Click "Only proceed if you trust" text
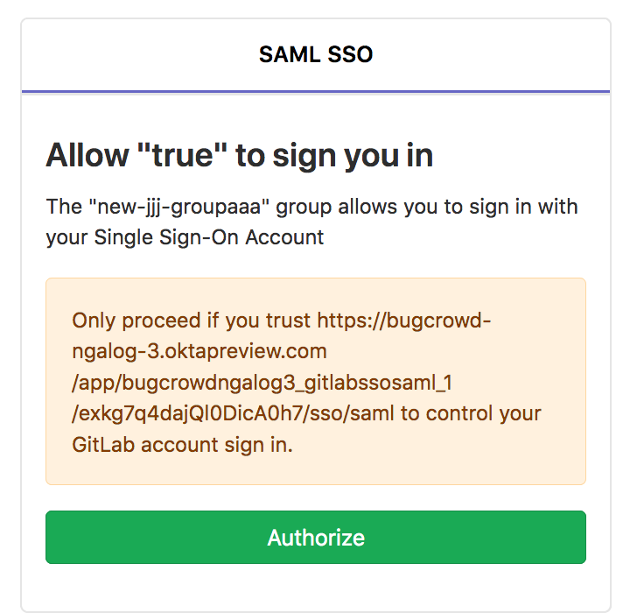Viewport: 637px width, 613px height. coord(192,321)
